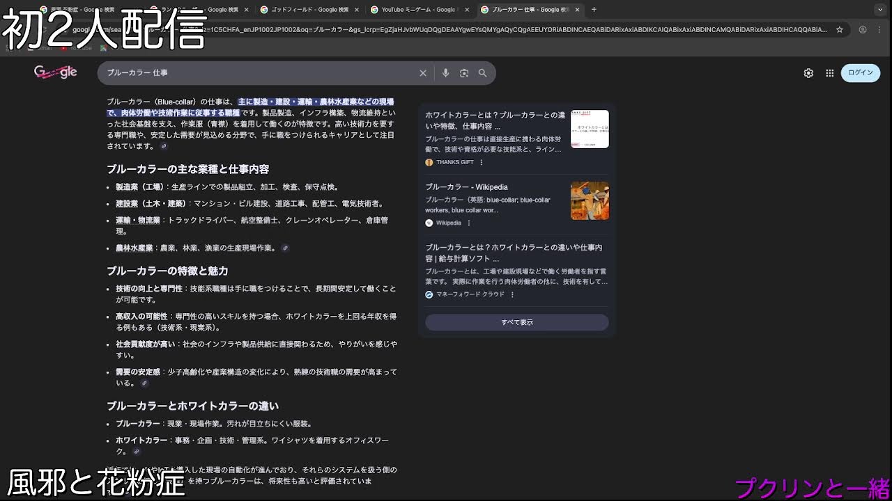Open search by image camera icon
The height and width of the screenshot is (501, 892).
[x=464, y=73]
